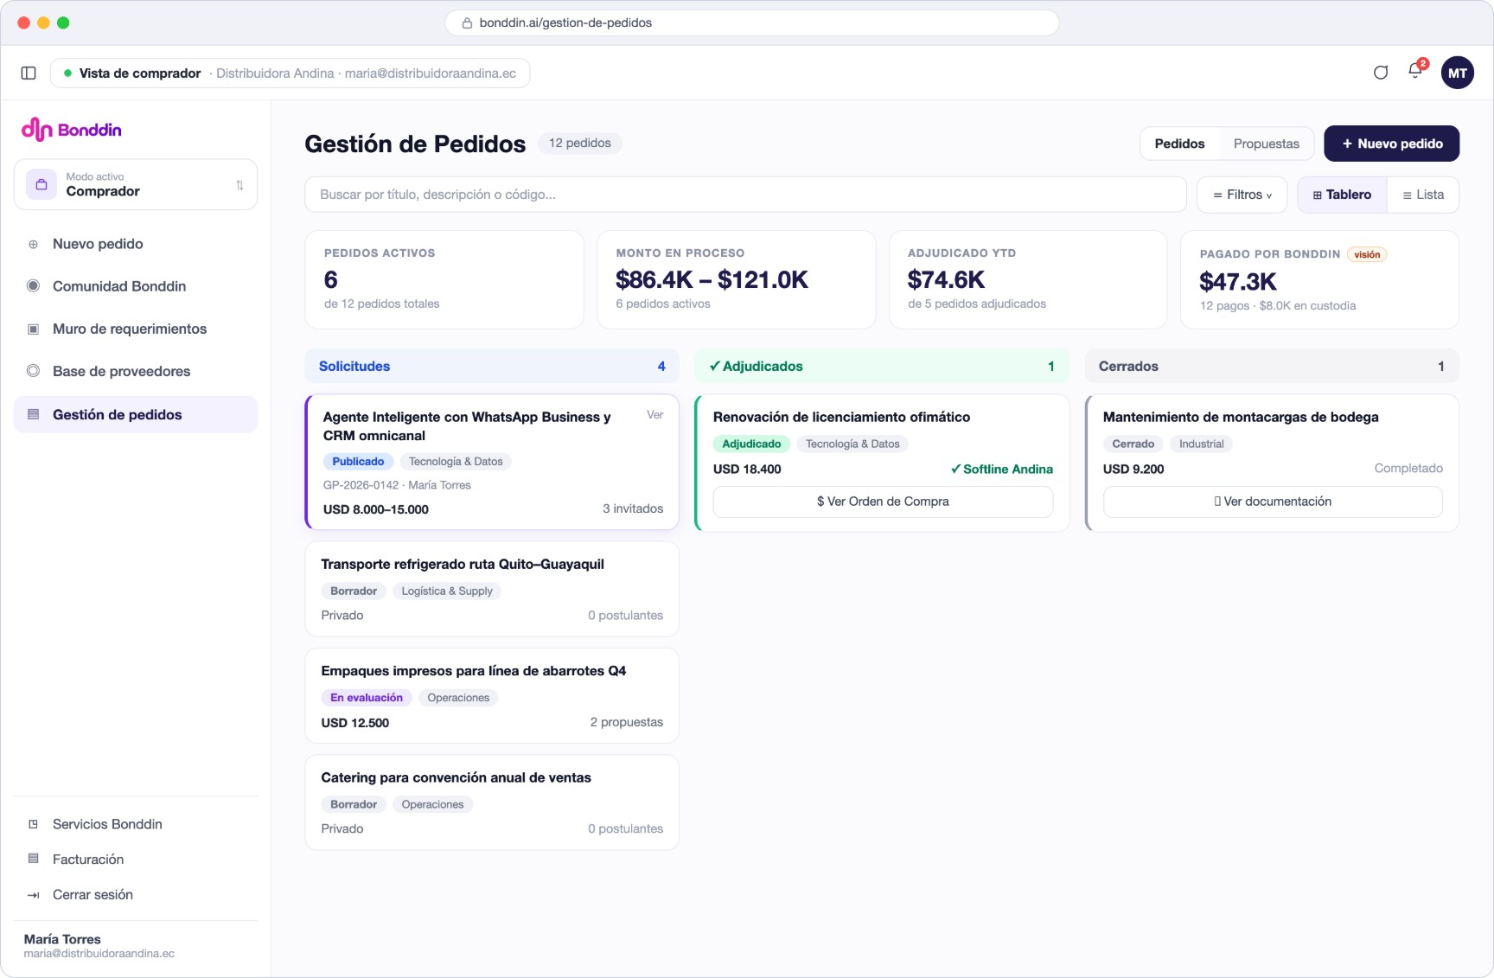Screen dimensions: 1494x978
Task: Click the Facturación icon
Action: click(33, 859)
